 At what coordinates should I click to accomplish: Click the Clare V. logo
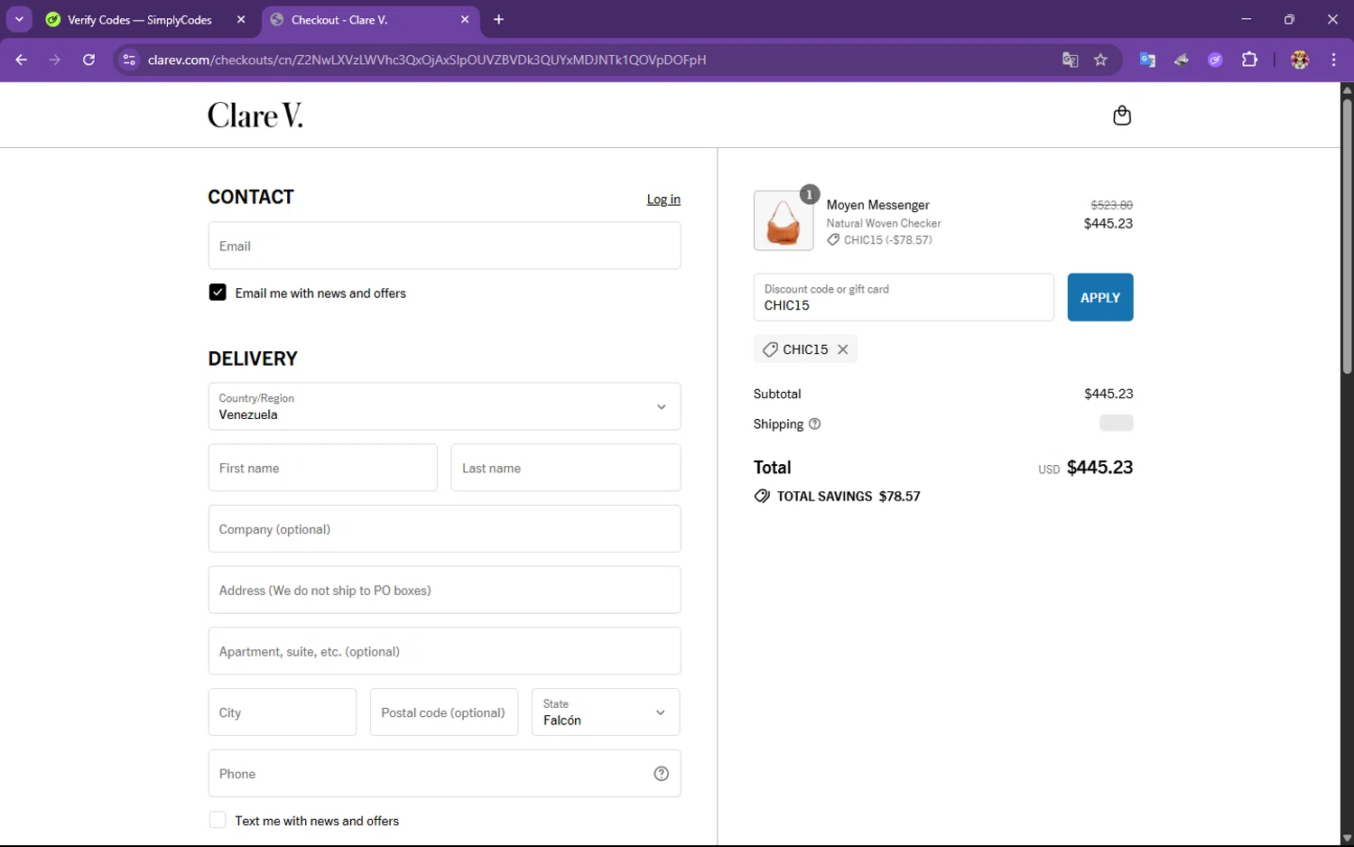pos(255,116)
